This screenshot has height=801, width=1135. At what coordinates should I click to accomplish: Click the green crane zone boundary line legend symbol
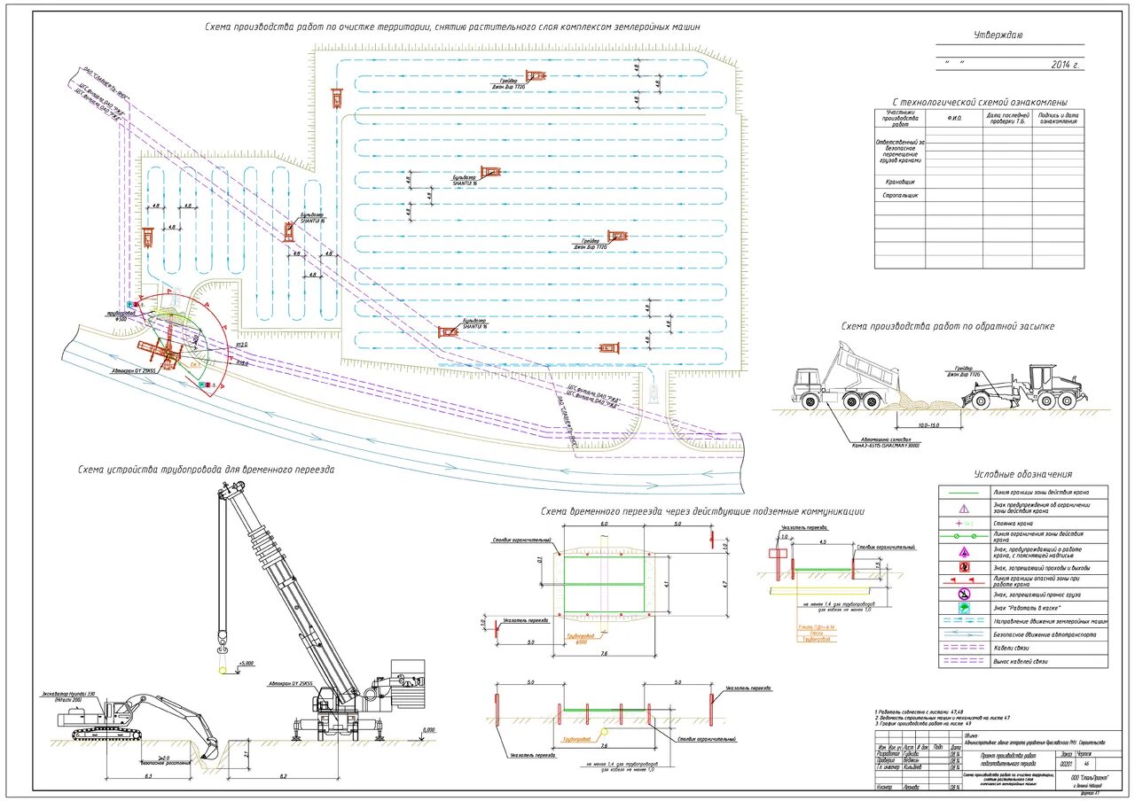click(x=965, y=492)
